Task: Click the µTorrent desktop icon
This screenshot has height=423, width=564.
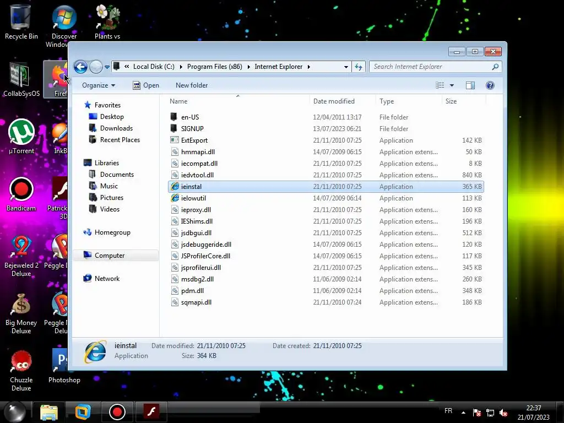Action: (21, 137)
